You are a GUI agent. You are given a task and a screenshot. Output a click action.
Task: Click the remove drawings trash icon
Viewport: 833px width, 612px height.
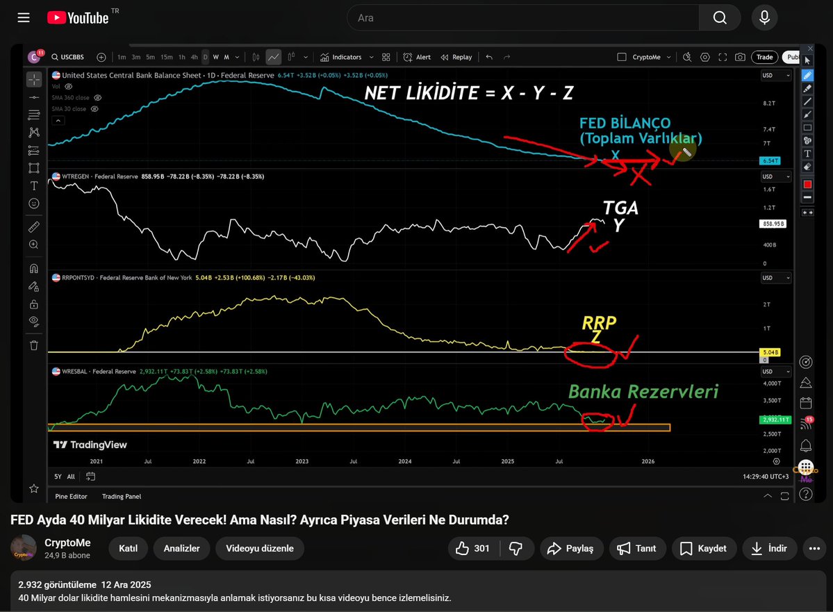coord(33,345)
